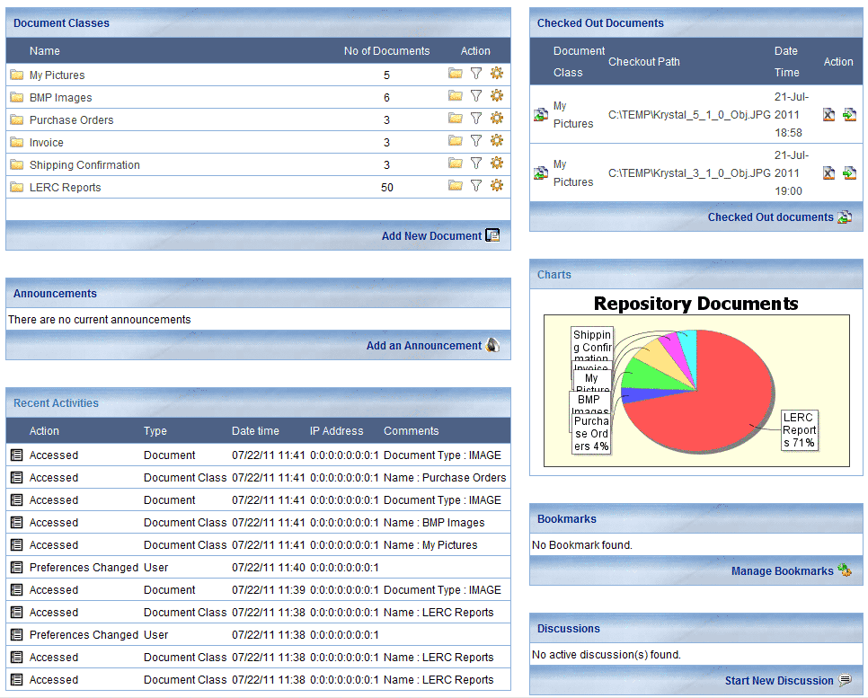The width and height of the screenshot is (868, 698).
Task: Click the icon next to Checked Out documents footer link
Action: (845, 217)
